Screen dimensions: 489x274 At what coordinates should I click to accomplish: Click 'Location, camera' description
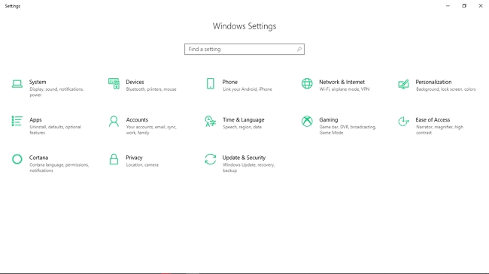point(142,164)
